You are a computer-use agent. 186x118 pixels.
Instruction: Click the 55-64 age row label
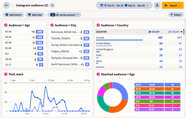point(8,48)
